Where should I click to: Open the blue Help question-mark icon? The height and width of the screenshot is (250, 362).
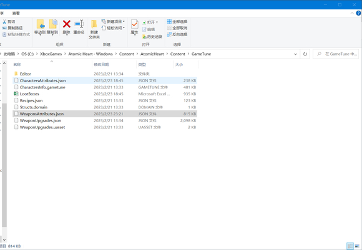click(x=358, y=13)
